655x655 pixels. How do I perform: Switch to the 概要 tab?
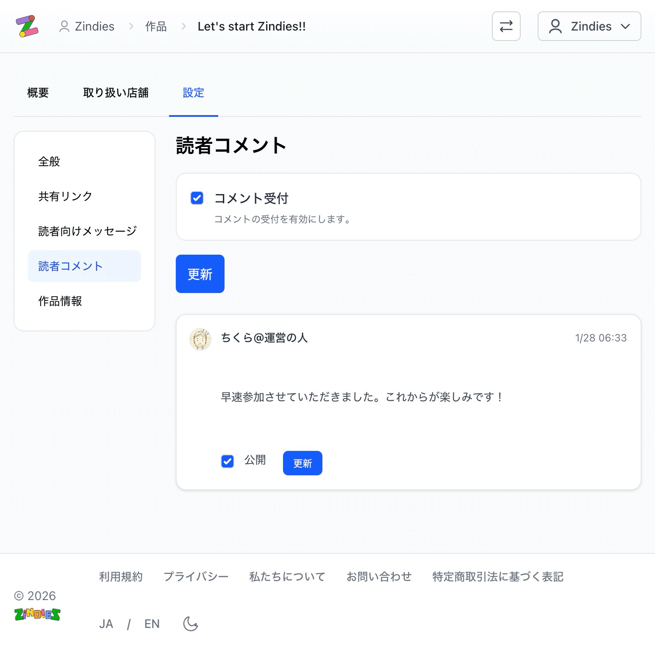[x=37, y=92]
